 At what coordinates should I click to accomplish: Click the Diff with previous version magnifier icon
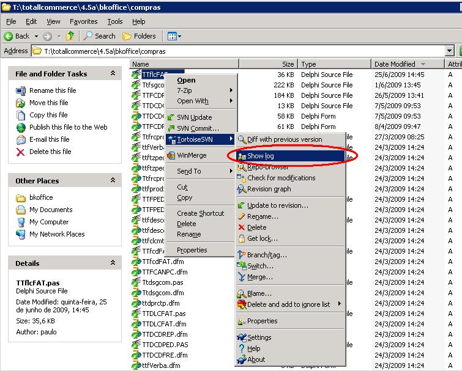tap(242, 139)
